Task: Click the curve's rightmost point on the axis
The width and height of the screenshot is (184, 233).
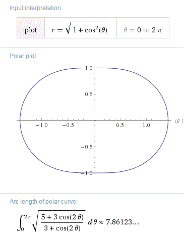Action: coord(168,120)
